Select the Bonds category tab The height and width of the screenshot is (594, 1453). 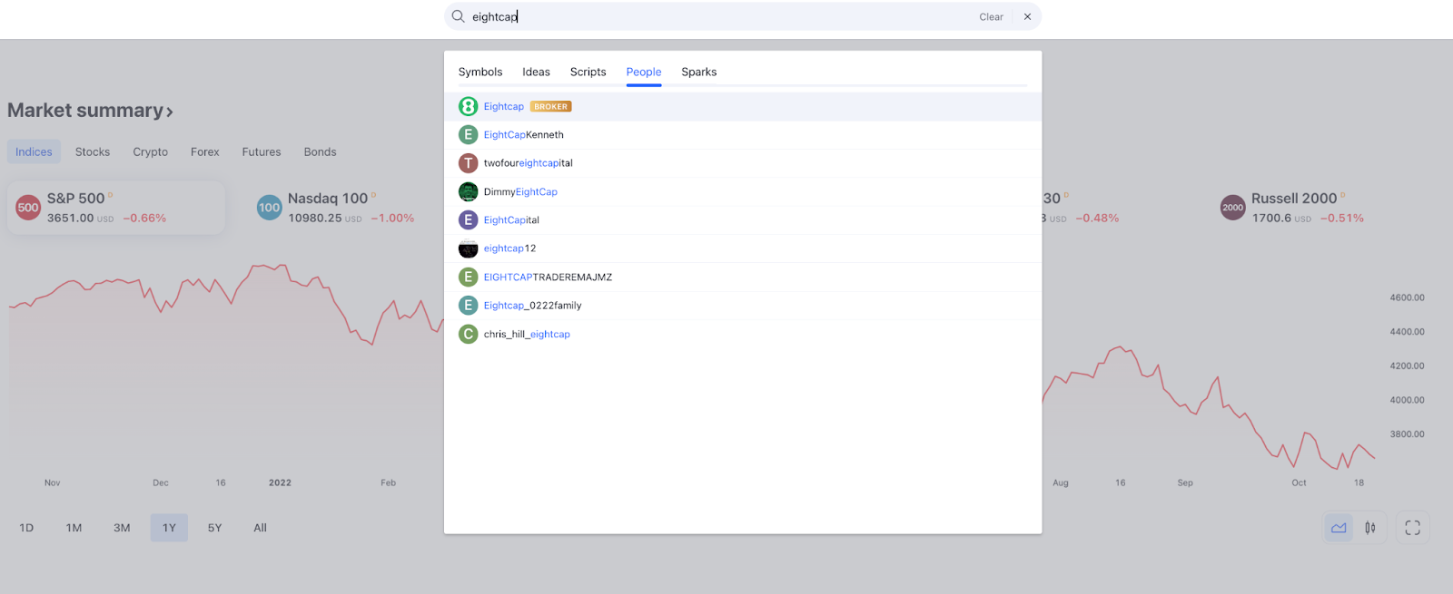pyautogui.click(x=320, y=151)
